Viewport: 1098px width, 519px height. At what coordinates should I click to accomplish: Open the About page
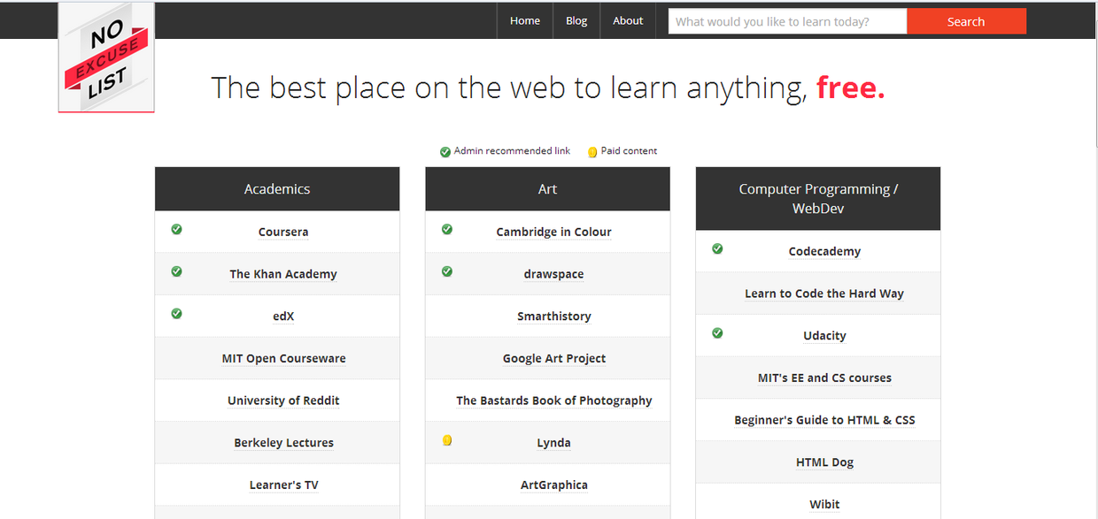click(x=628, y=21)
